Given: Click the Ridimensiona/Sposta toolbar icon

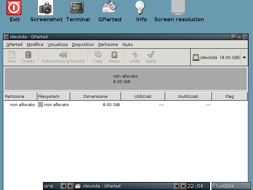Looking at the screenshot, I should pyautogui.click(x=63, y=54).
